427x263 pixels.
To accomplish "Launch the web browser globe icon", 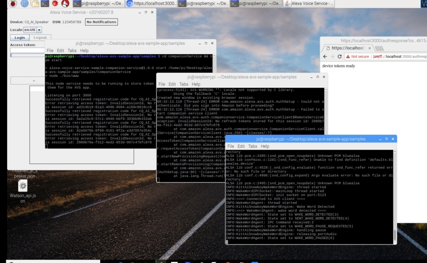I will [x=25, y=3].
